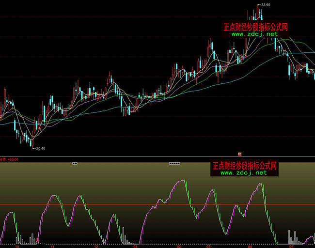Click the wide dotted white marker atop the indicator panel
The height and width of the screenshot is (248, 315).
(174, 164)
